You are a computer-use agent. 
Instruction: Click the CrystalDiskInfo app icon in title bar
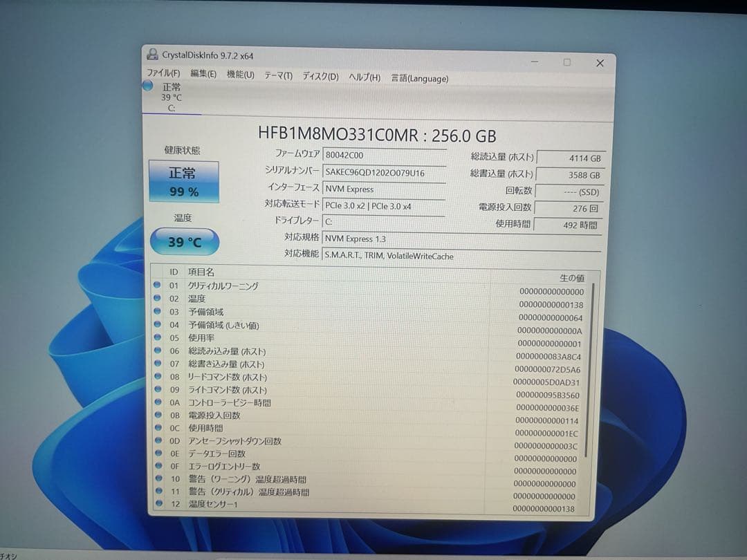click(152, 55)
